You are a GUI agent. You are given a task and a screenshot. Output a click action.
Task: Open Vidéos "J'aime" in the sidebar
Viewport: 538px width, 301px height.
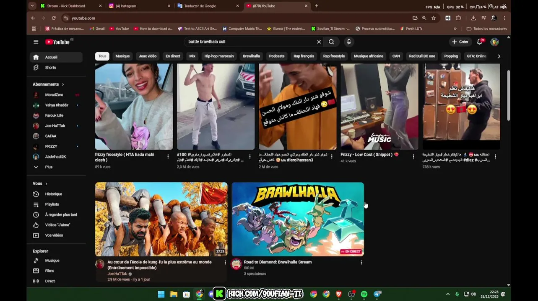click(56, 225)
